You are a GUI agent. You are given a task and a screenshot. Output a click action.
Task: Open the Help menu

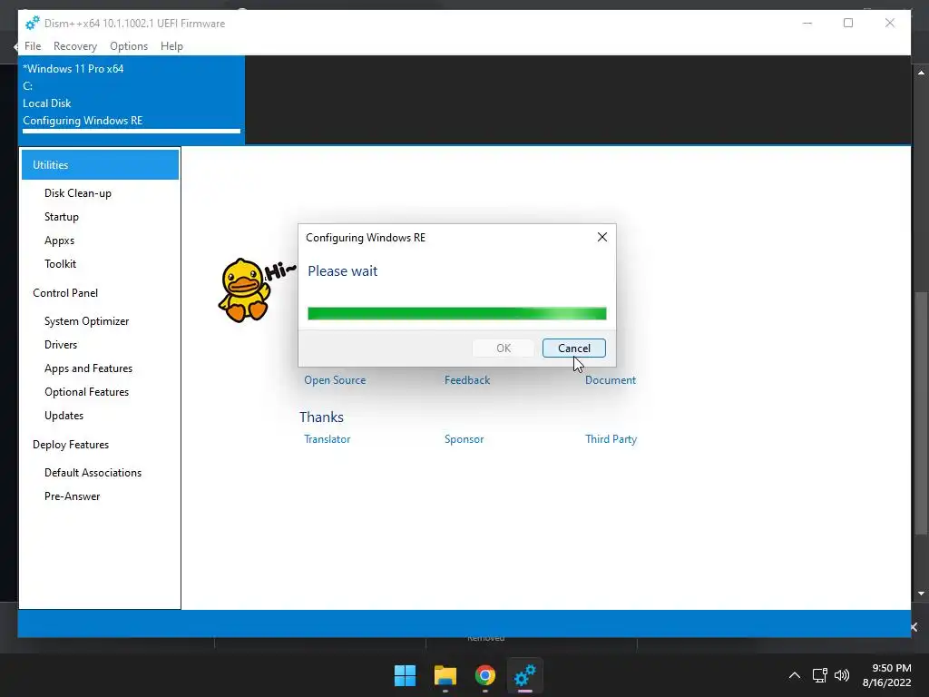pos(171,46)
